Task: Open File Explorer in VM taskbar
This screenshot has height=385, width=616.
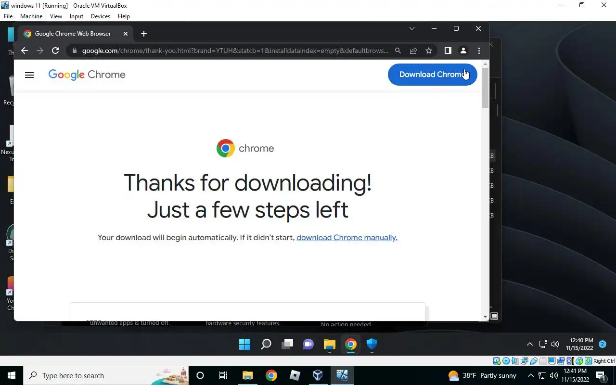Action: pyautogui.click(x=330, y=344)
